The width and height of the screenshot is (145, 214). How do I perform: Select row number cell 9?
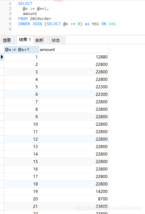click(21, 117)
